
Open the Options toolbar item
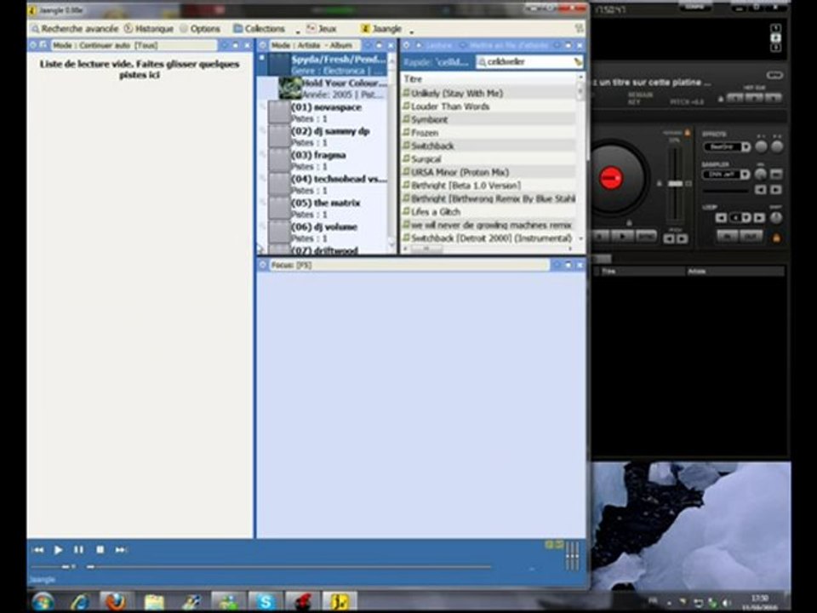[x=200, y=28]
